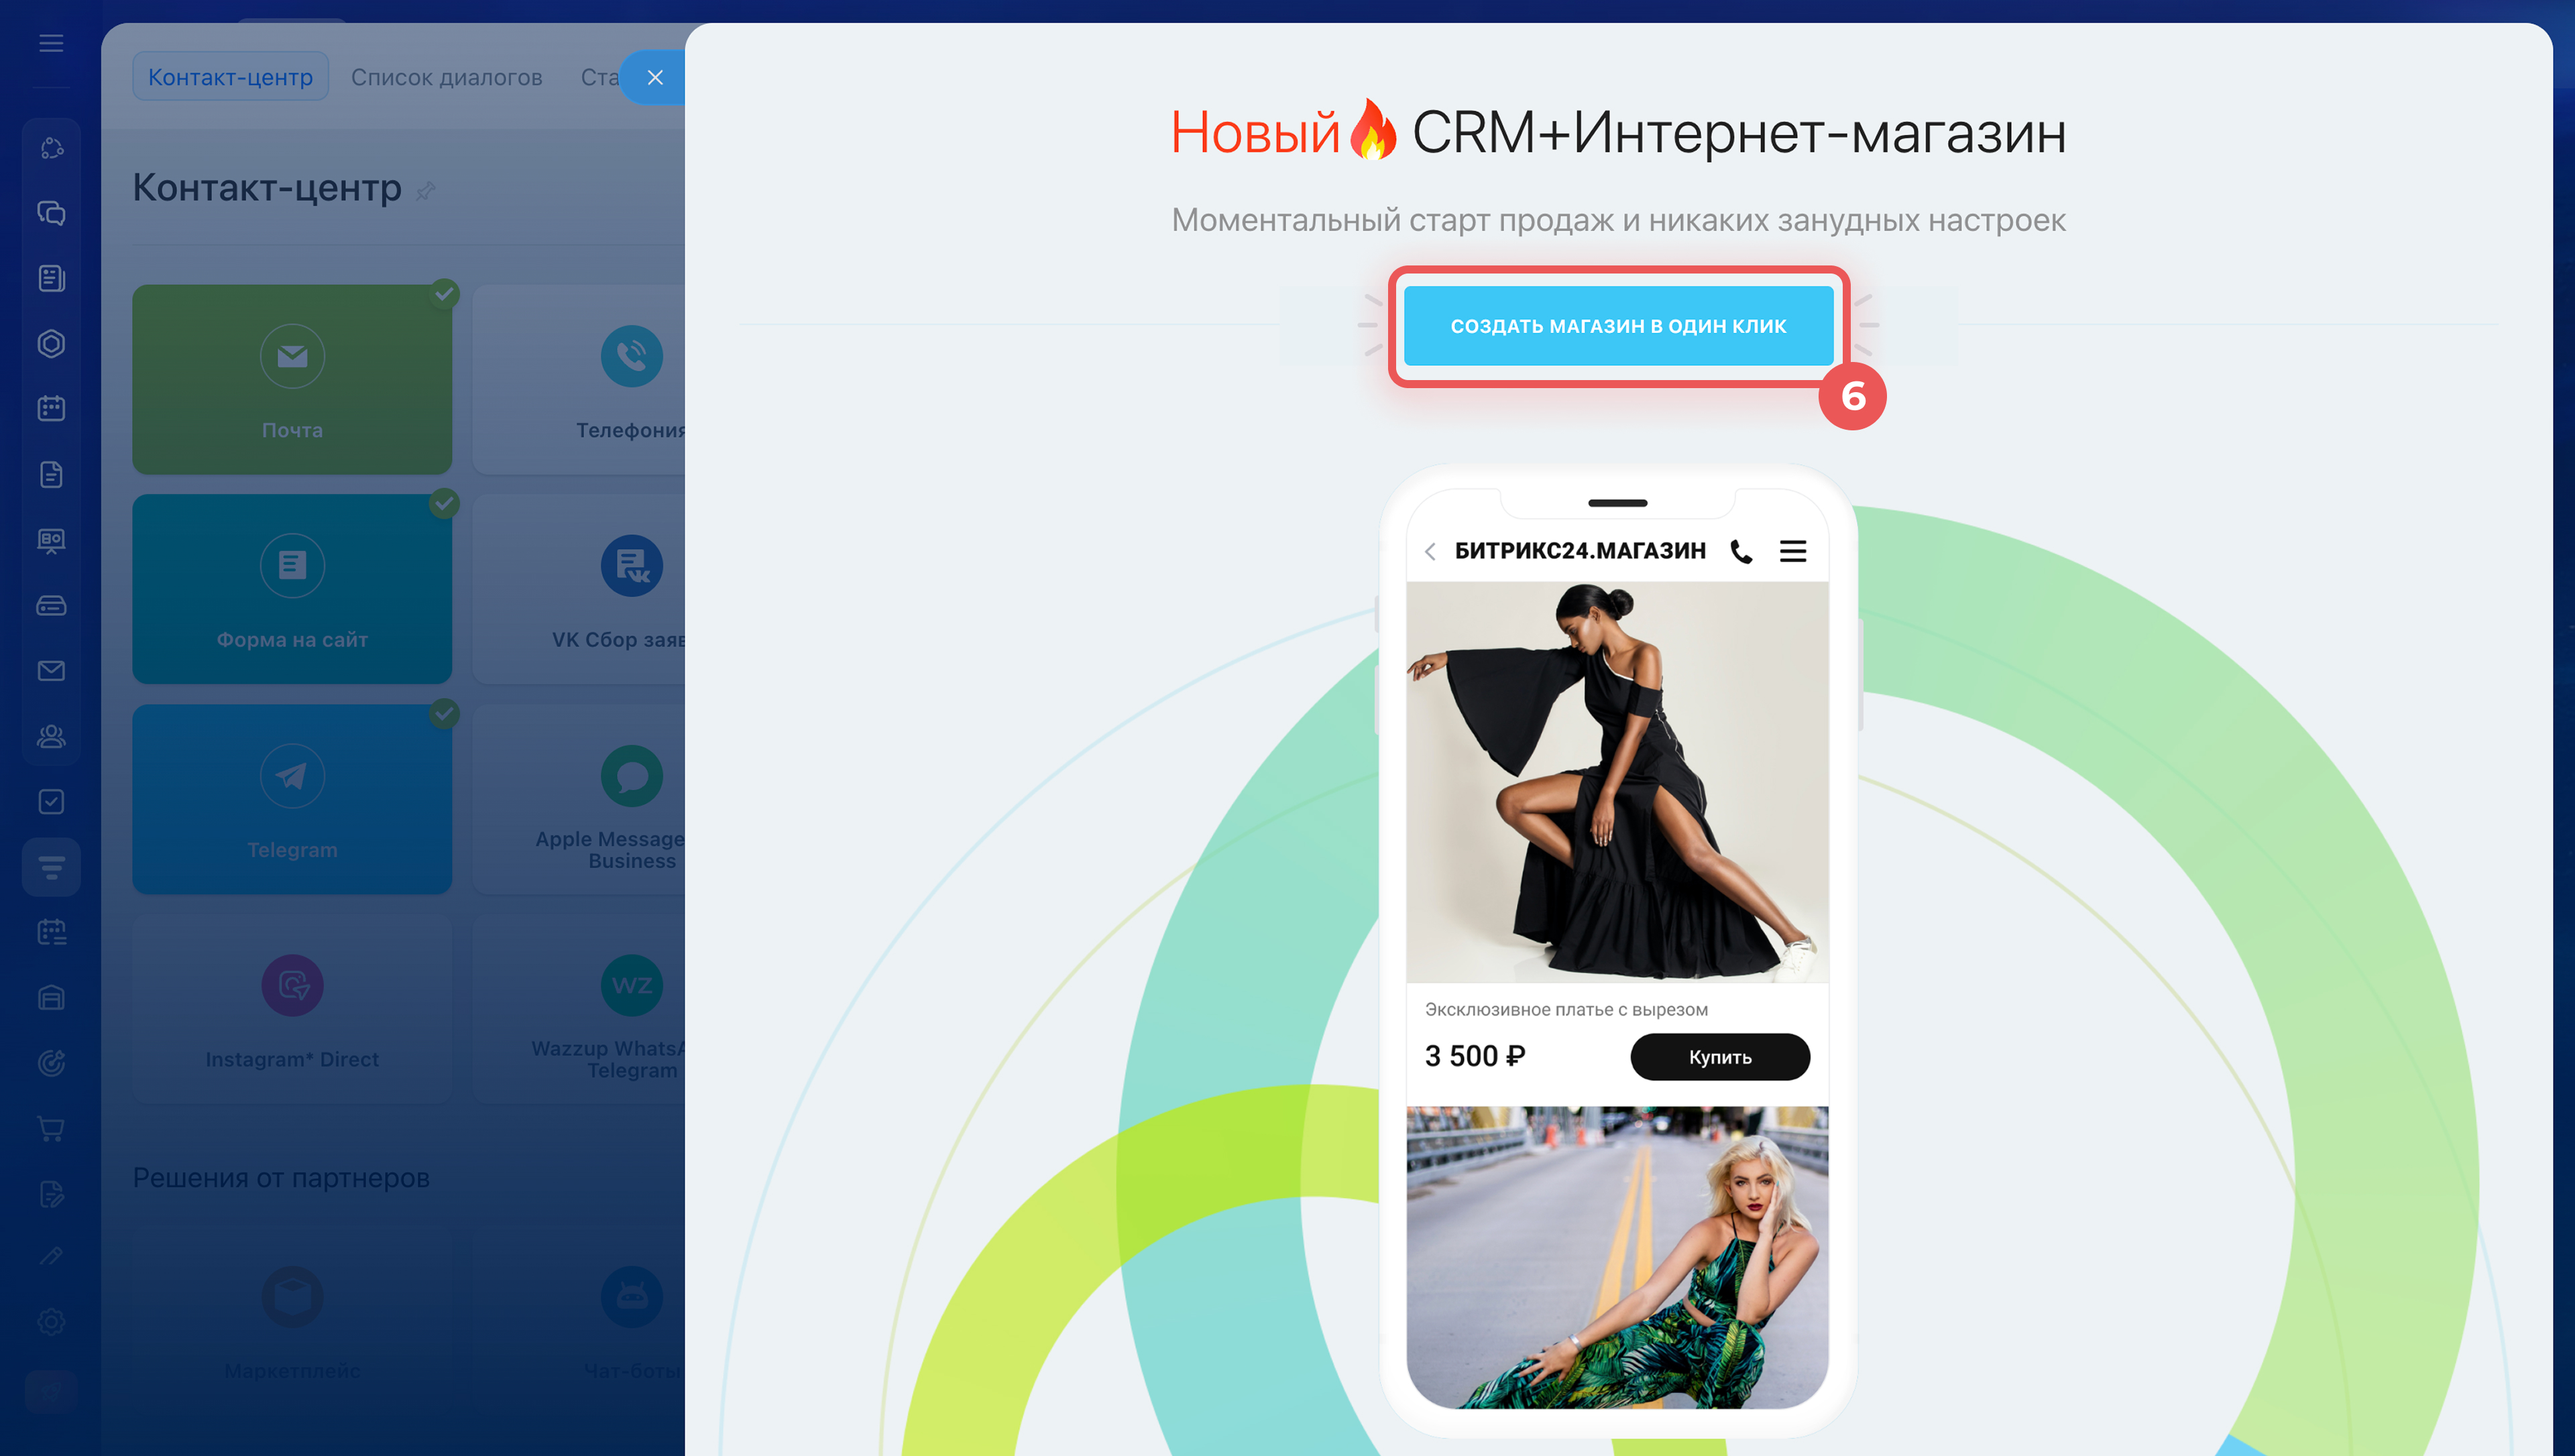The height and width of the screenshot is (1456, 2575).
Task: Open the shopping cart sidebar icon
Action: point(51,1128)
